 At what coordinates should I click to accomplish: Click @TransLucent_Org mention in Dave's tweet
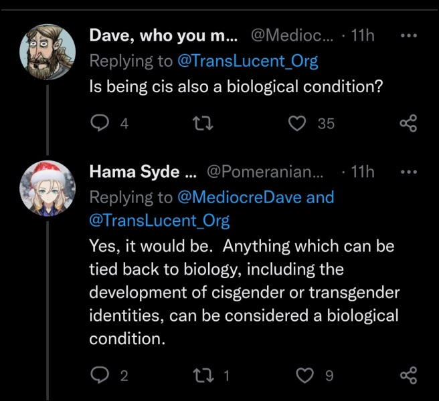pos(248,61)
